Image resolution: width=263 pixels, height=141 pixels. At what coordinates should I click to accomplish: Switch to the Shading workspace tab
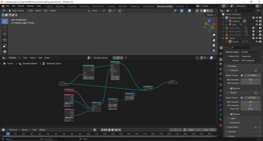coord(111,6)
